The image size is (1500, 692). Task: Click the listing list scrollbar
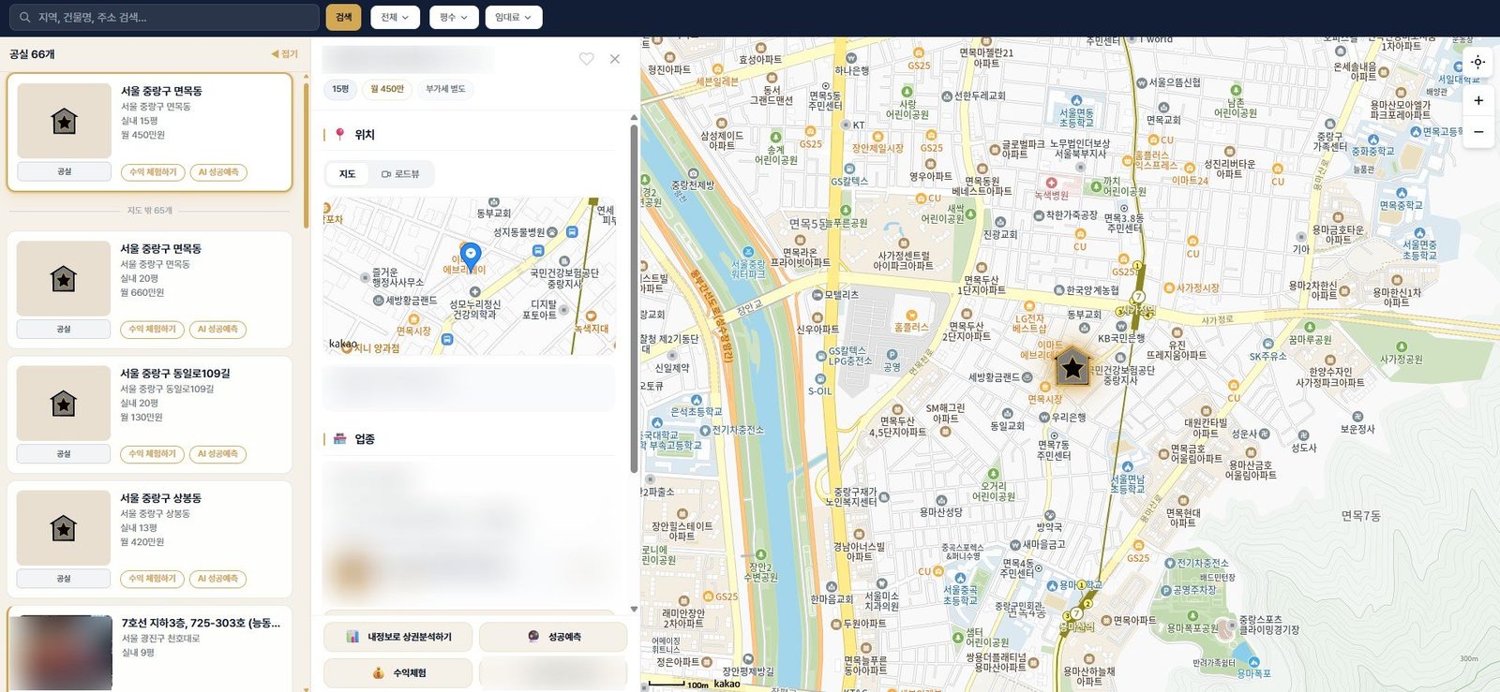[x=306, y=155]
